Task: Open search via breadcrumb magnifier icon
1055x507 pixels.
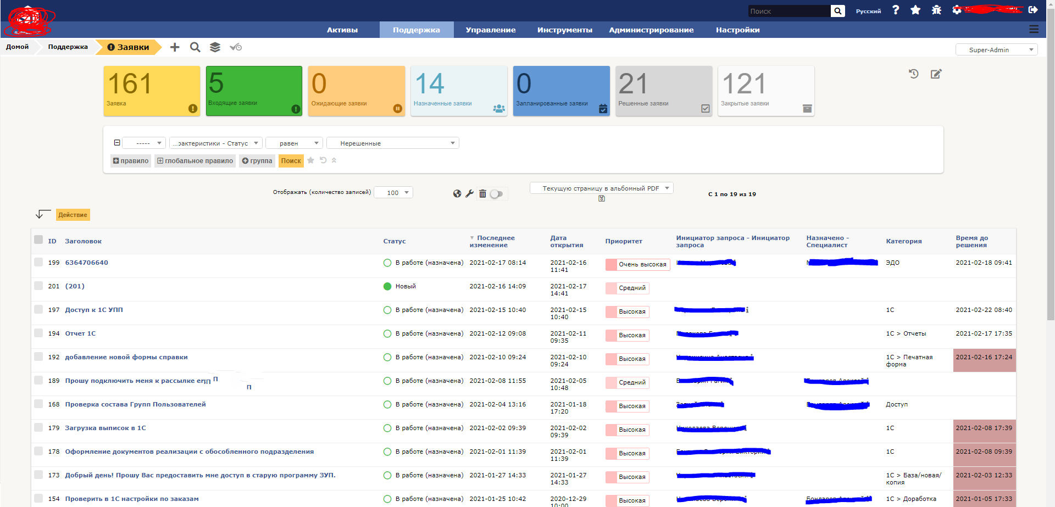Action: [x=195, y=47]
